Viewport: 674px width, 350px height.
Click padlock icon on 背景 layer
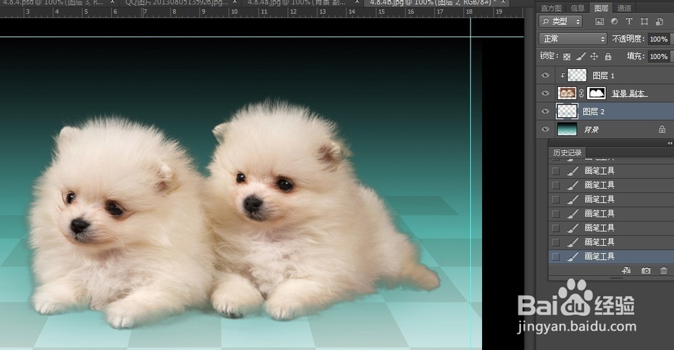click(662, 129)
